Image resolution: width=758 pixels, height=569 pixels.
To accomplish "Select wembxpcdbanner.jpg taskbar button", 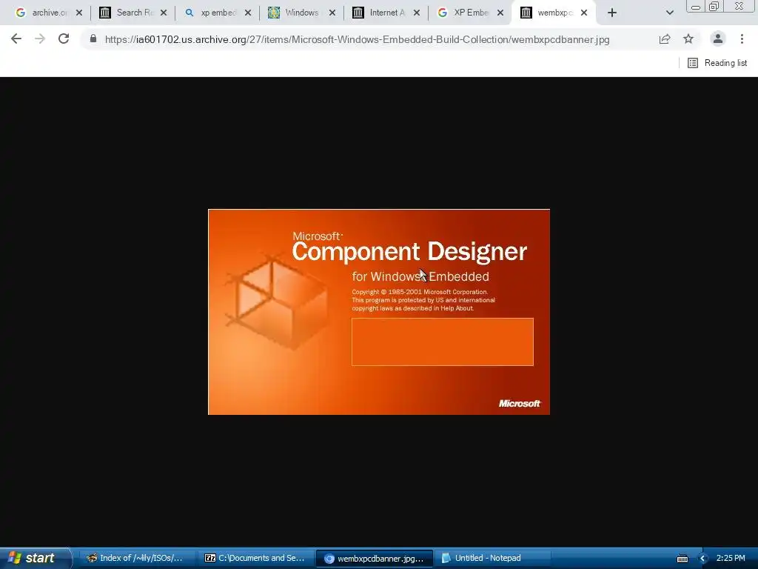I will 374,559.
